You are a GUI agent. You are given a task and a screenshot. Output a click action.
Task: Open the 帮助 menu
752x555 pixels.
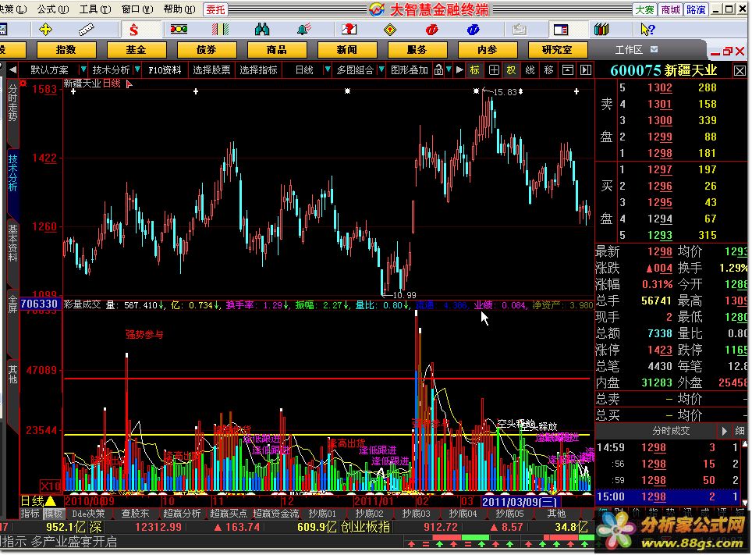point(179,9)
